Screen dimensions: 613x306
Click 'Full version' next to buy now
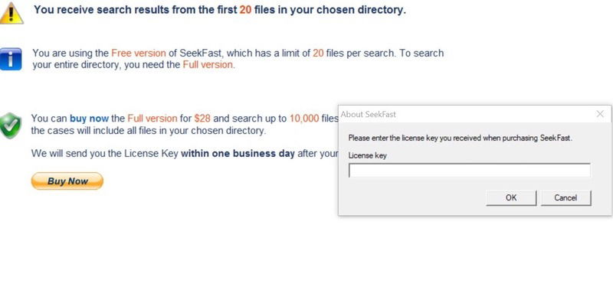pyautogui.click(x=152, y=119)
